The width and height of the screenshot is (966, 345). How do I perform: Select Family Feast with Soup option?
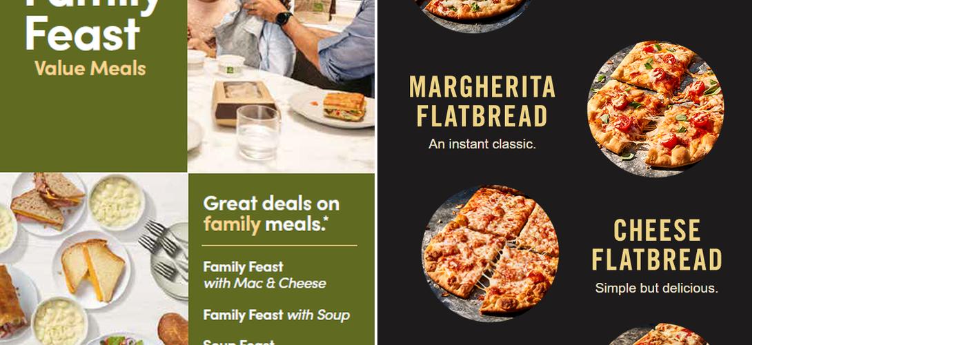[x=276, y=315]
